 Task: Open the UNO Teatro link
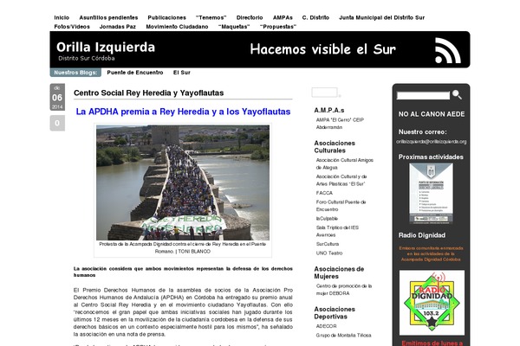329,253
